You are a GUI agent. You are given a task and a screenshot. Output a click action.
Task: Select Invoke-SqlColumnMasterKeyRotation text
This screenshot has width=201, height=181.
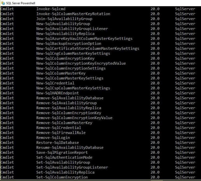coord(73,14)
